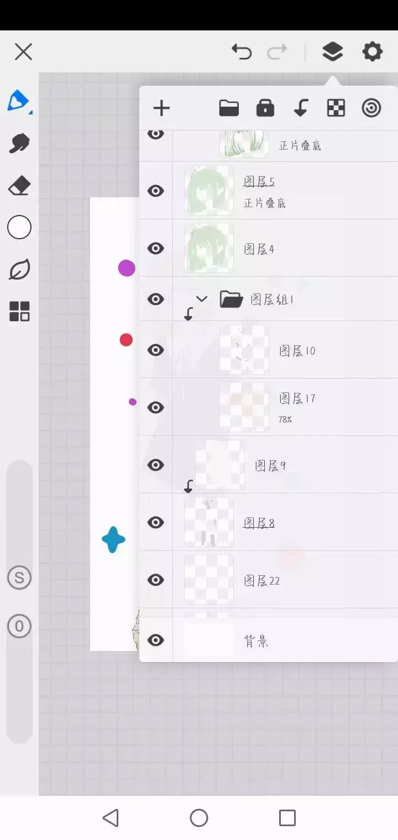398x840 pixels.
Task: Open settings gear icon
Action: pyautogui.click(x=372, y=52)
